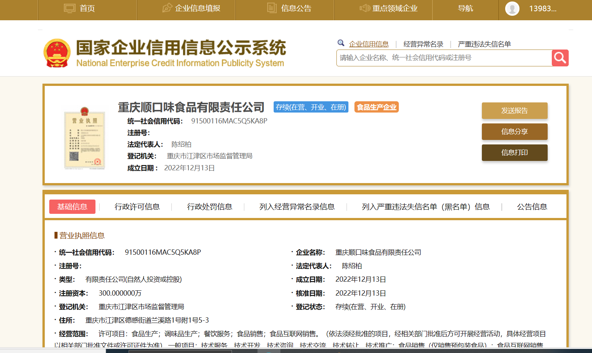
Task: Open 企业信息填报 menu item
Action: 198,8
